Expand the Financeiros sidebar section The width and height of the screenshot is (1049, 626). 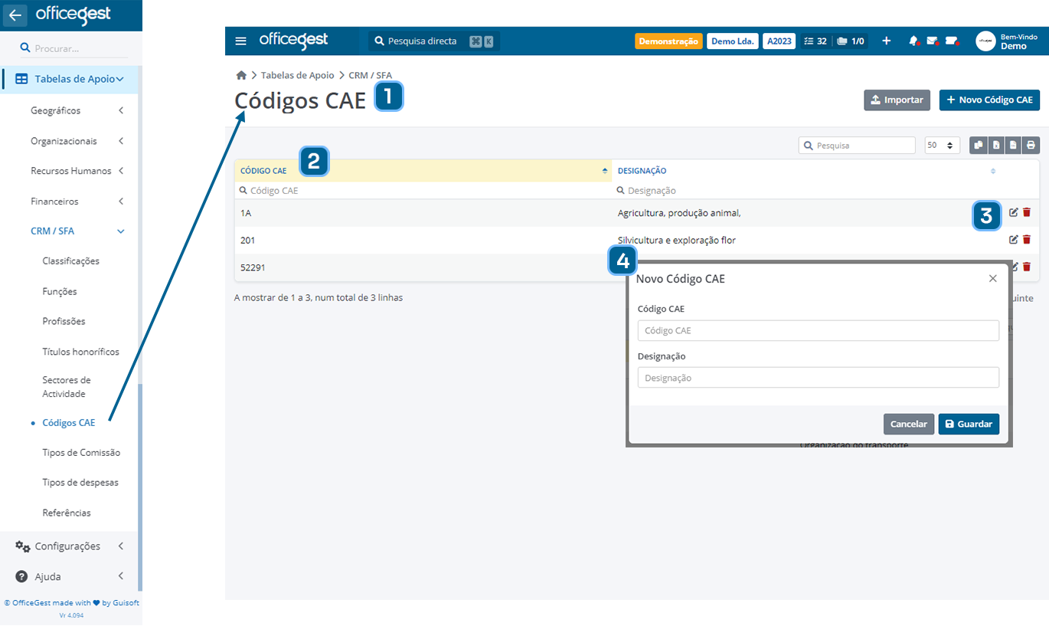(x=69, y=201)
